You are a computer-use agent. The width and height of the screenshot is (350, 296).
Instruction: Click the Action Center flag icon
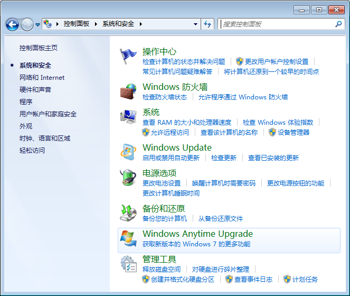pos(128,57)
